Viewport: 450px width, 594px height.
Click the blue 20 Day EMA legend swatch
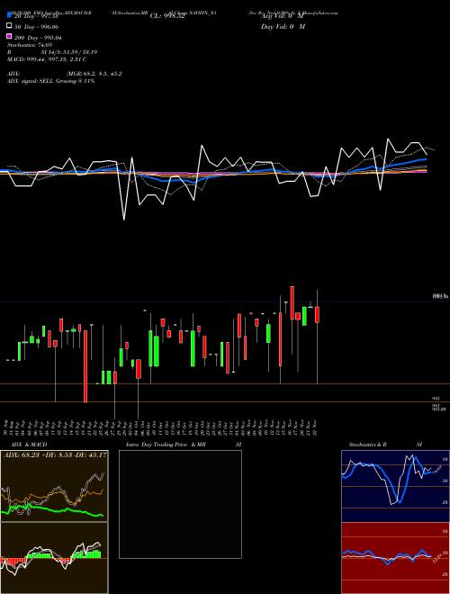[x=9, y=14]
